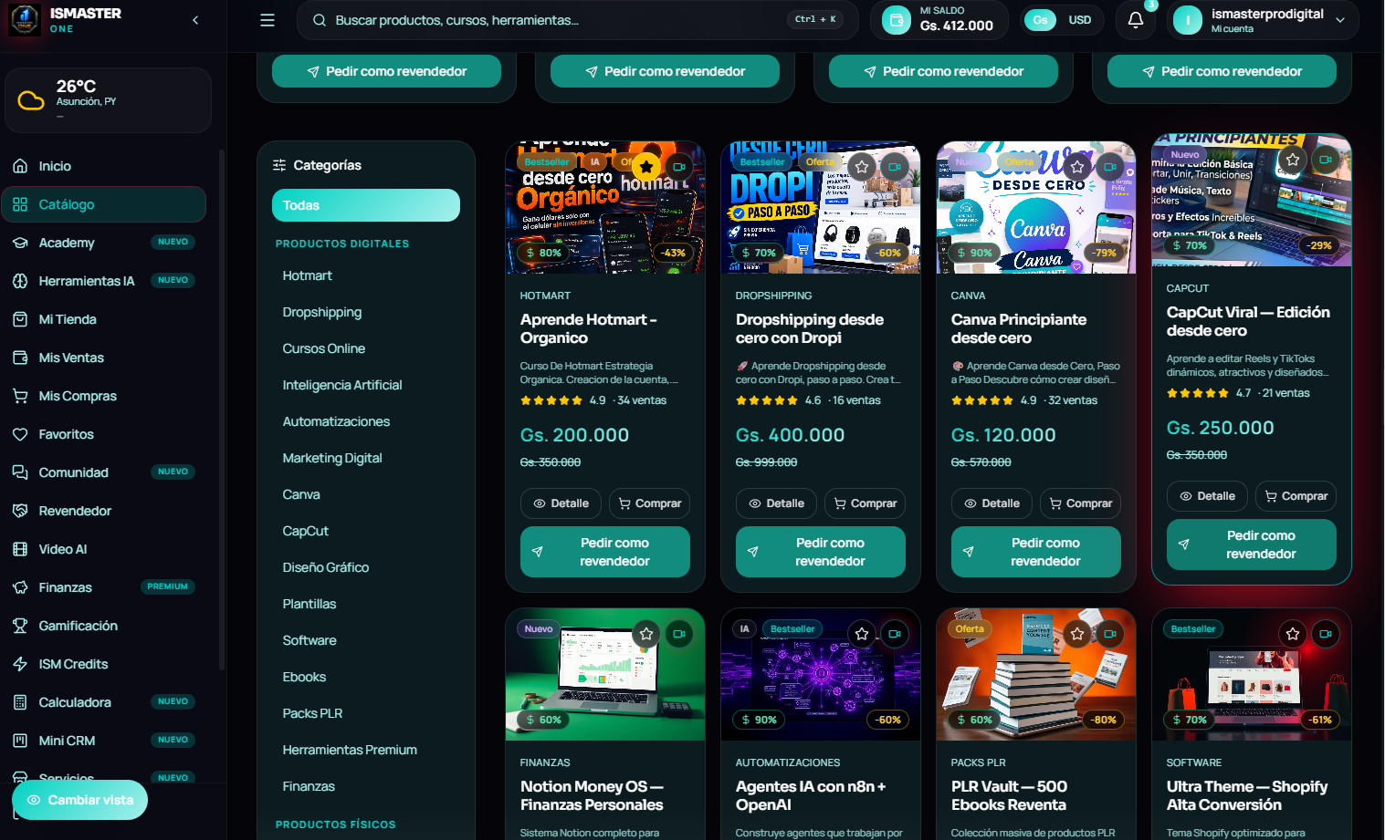
Task: Click the Cambiar vista button
Action: click(x=79, y=800)
